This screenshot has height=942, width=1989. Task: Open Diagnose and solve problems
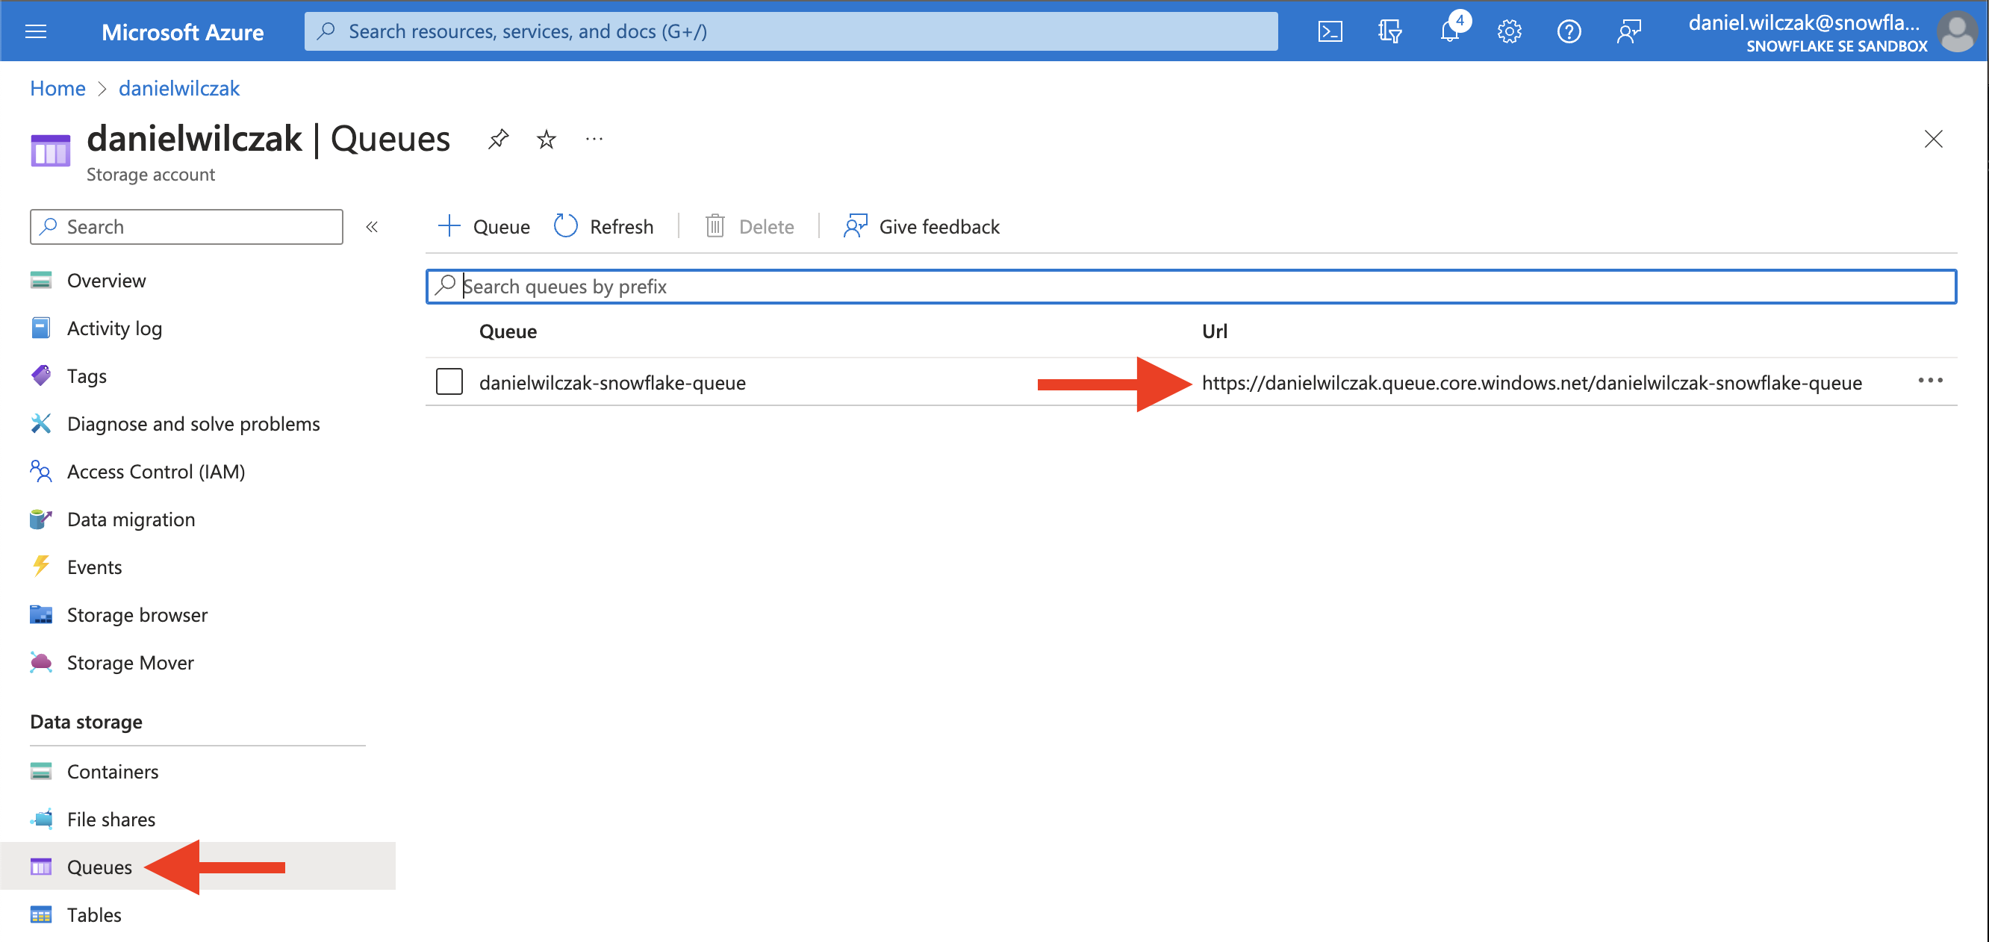click(x=193, y=424)
